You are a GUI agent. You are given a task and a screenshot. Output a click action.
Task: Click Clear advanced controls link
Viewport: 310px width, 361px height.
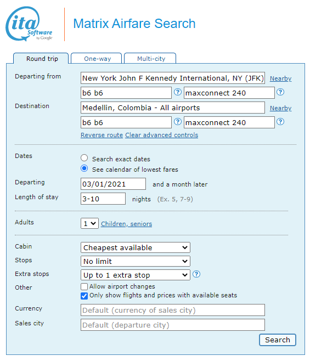pyautogui.click(x=162, y=135)
